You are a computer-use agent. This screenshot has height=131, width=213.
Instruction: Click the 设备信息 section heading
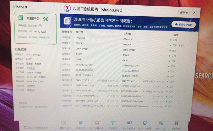point(21,49)
